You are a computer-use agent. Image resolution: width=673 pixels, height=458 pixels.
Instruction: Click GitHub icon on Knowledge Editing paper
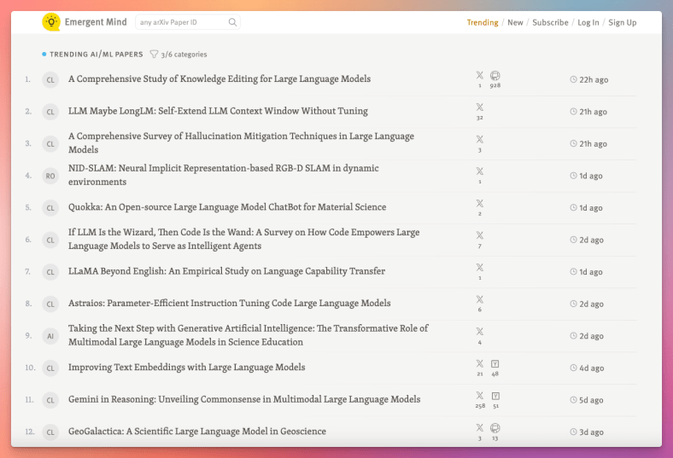tap(495, 75)
